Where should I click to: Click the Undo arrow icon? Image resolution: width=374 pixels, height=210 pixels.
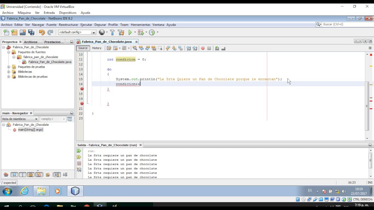(x=42, y=32)
